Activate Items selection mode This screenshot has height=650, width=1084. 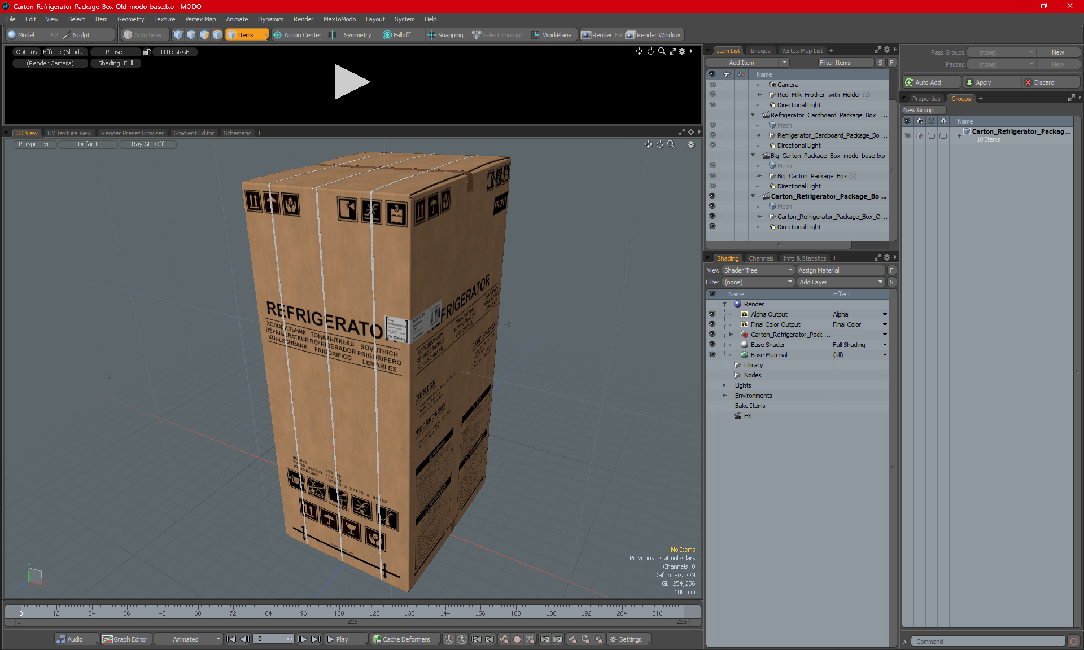tap(247, 35)
